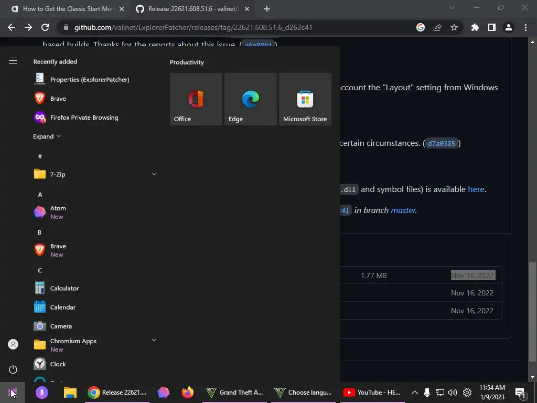The image size is (537, 403).
Task: Close the Release 22621.608.51.6 tab
Action: pyautogui.click(x=247, y=9)
